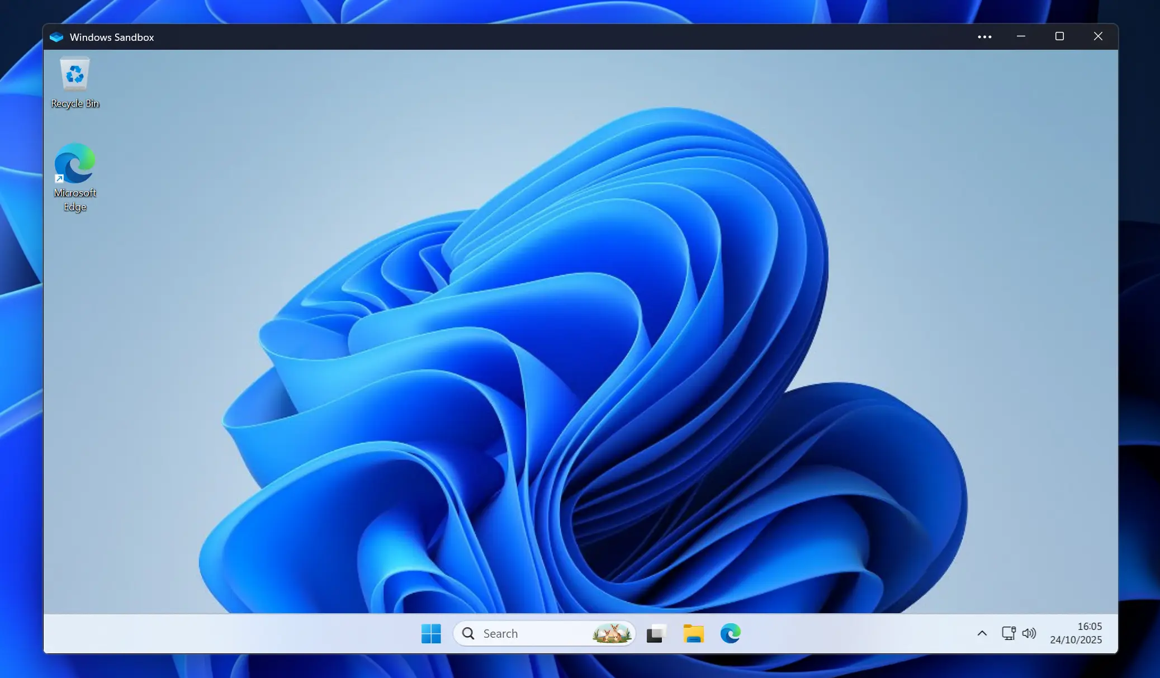Maximize the Windows Sandbox window
Image resolution: width=1160 pixels, height=678 pixels.
[1059, 36]
